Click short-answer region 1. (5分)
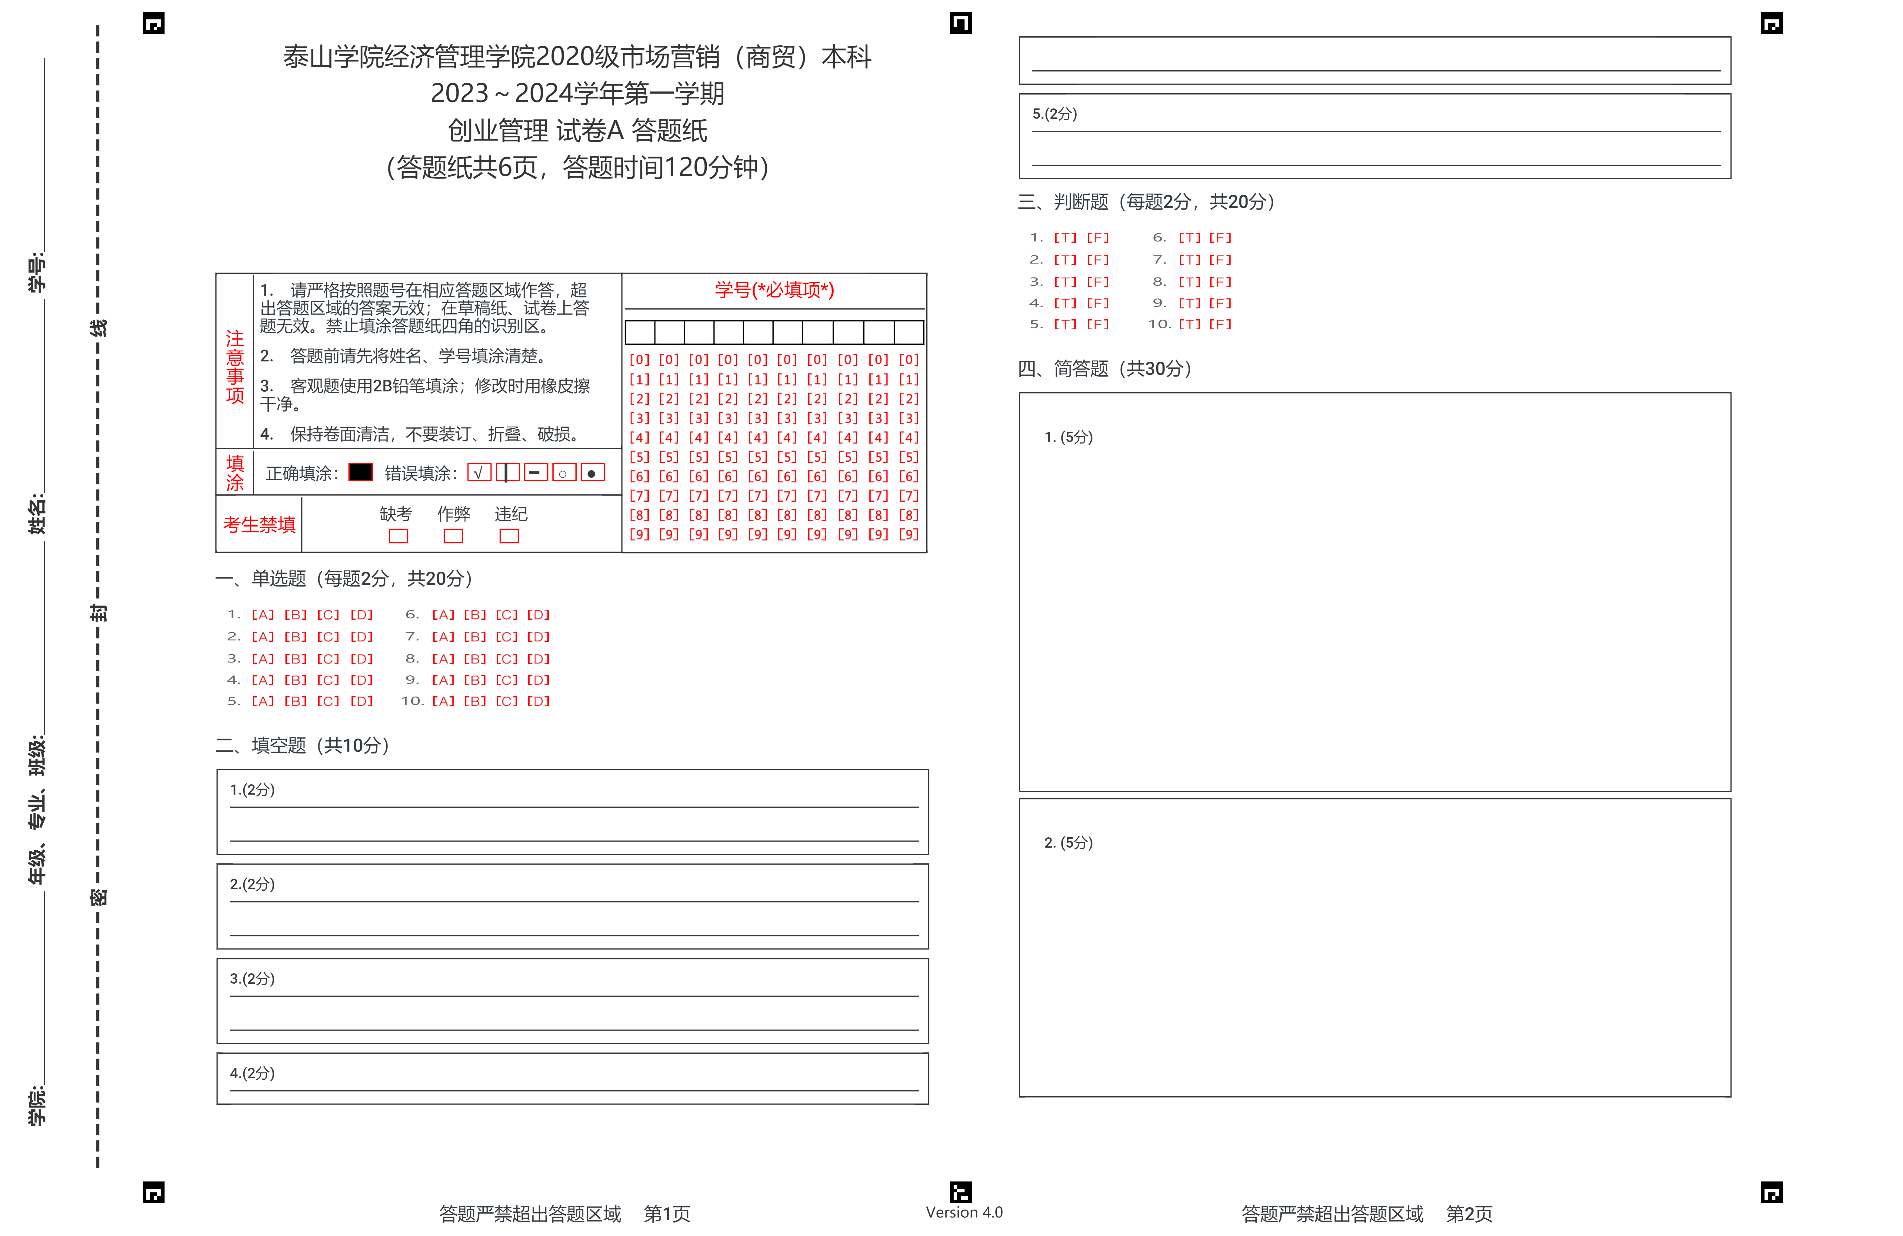The image size is (1903, 1236). (1375, 592)
